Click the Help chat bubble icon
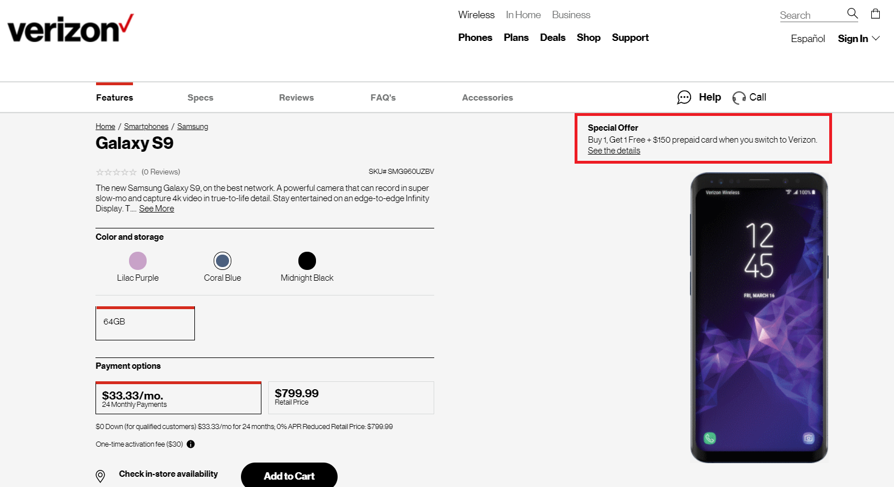894x487 pixels. (684, 98)
